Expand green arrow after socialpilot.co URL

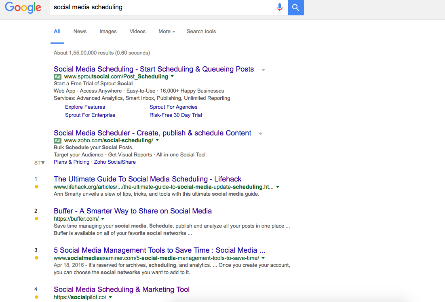(x=110, y=297)
